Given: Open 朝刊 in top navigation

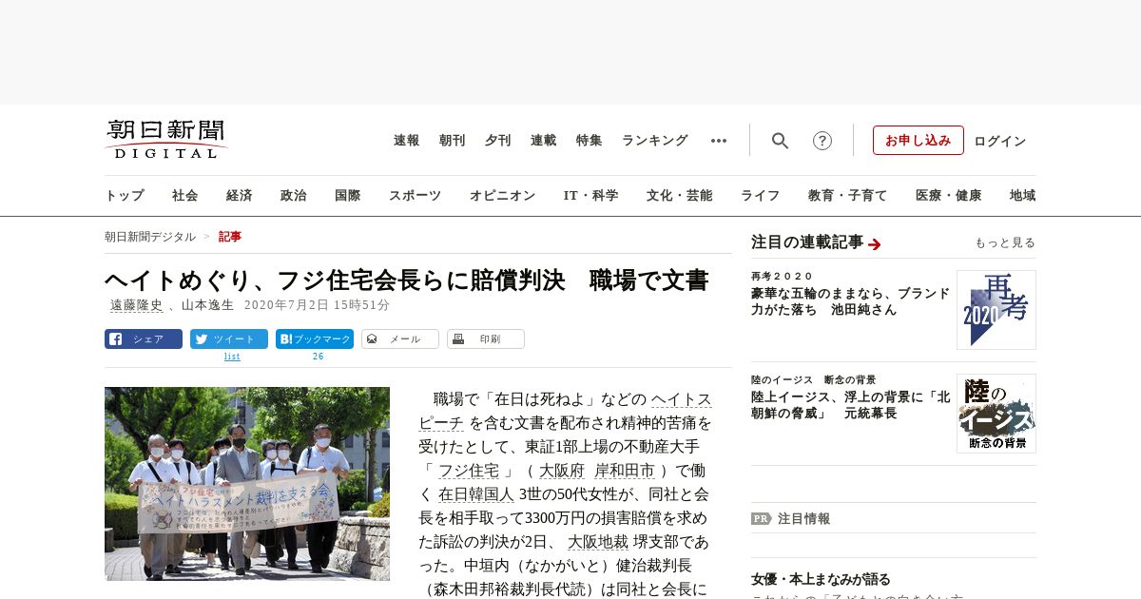Looking at the screenshot, I should tap(453, 141).
